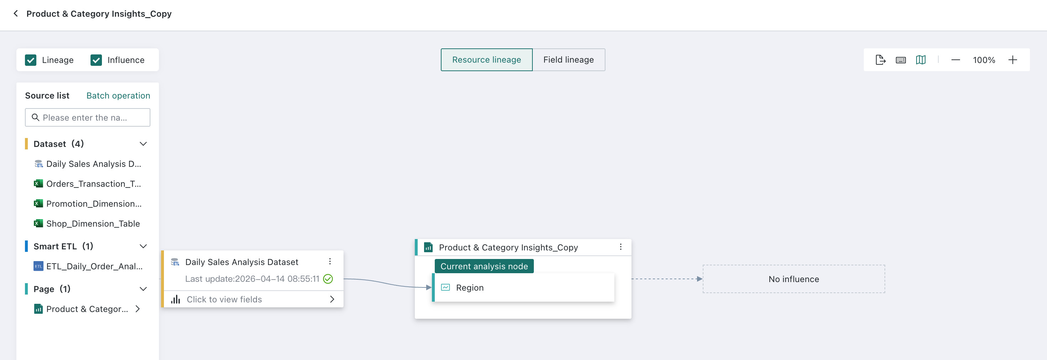Select Shop_Dimension_Table dataset
Image resolution: width=1047 pixels, height=360 pixels.
pyautogui.click(x=93, y=224)
